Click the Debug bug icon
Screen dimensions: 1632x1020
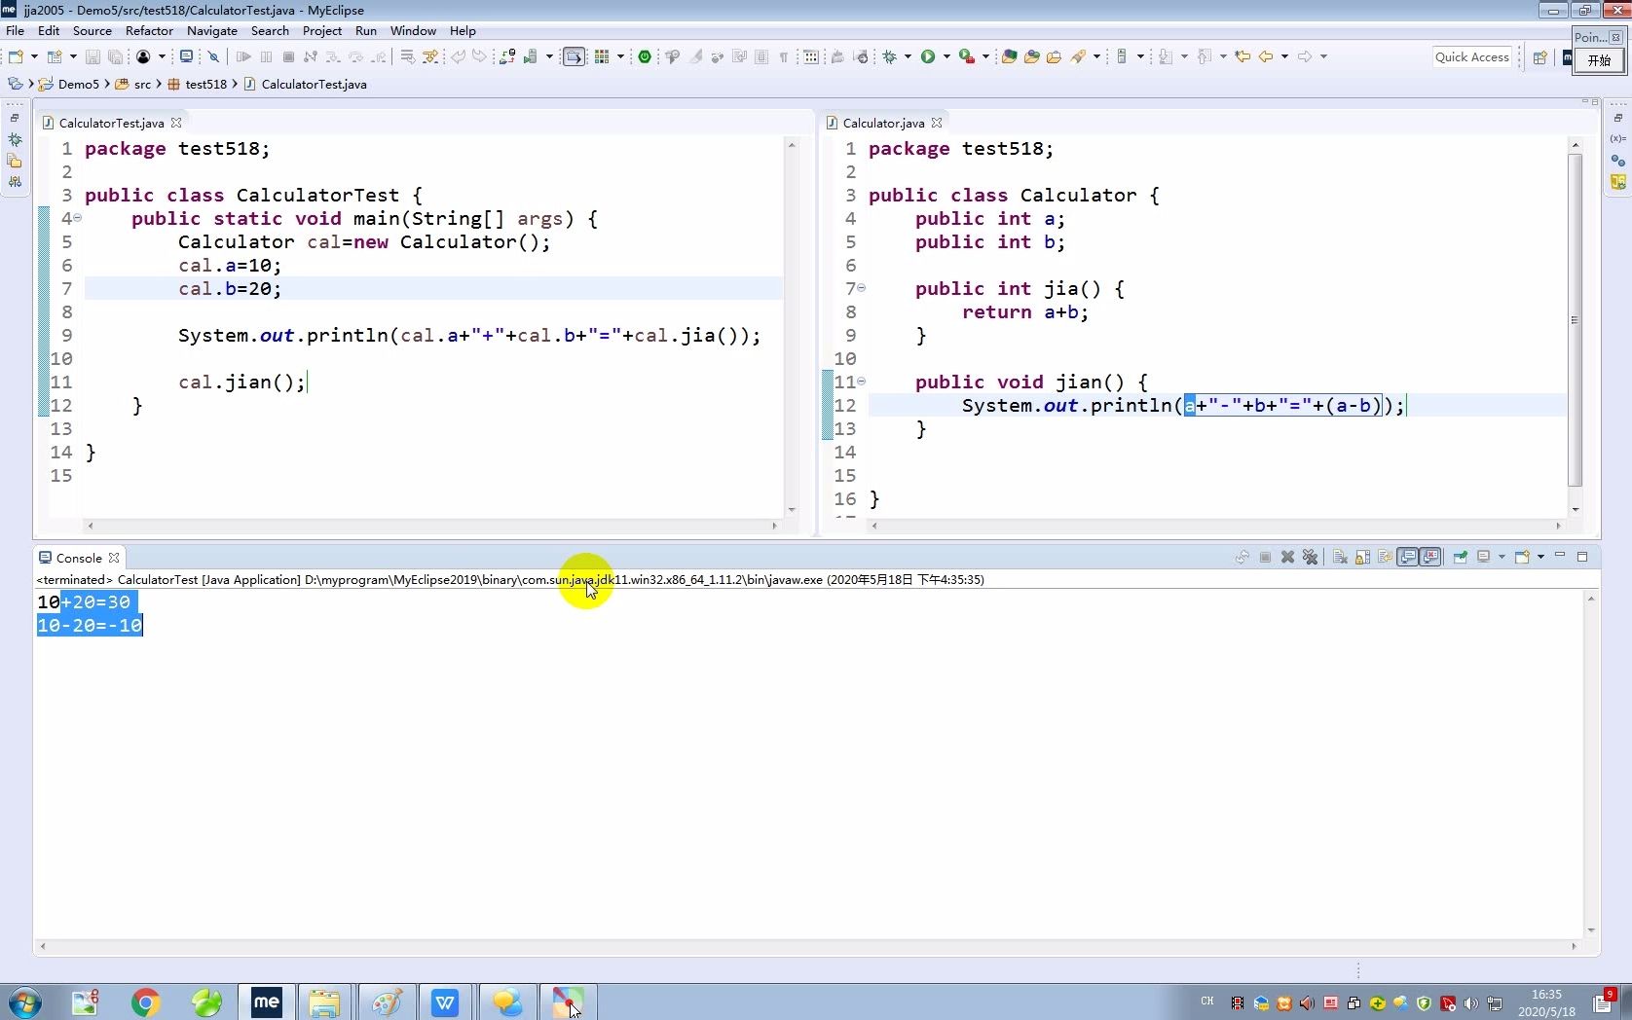pos(890,56)
